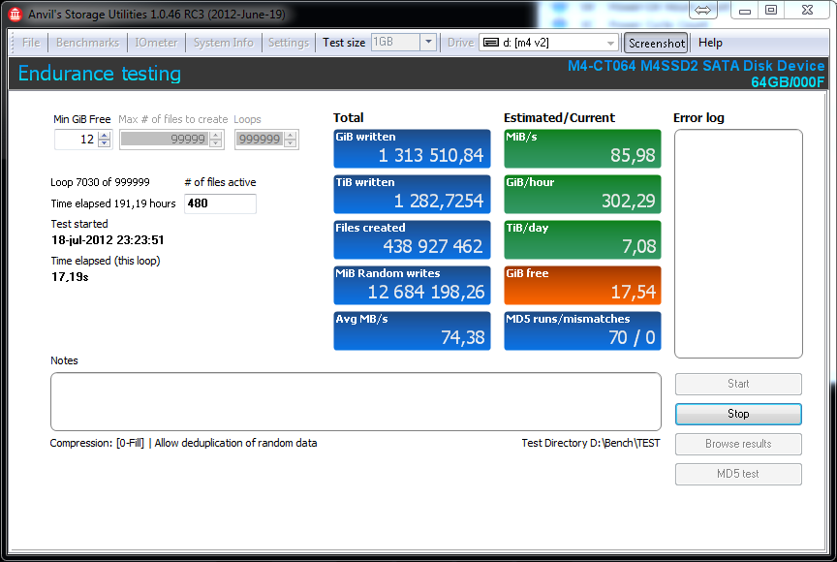This screenshot has width=837, height=562.
Task: Click the Browse results button
Action: [738, 444]
